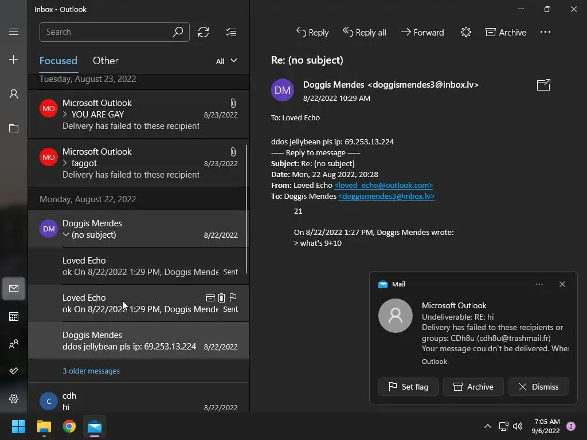Select the ddos jellybean message row

[139, 340]
